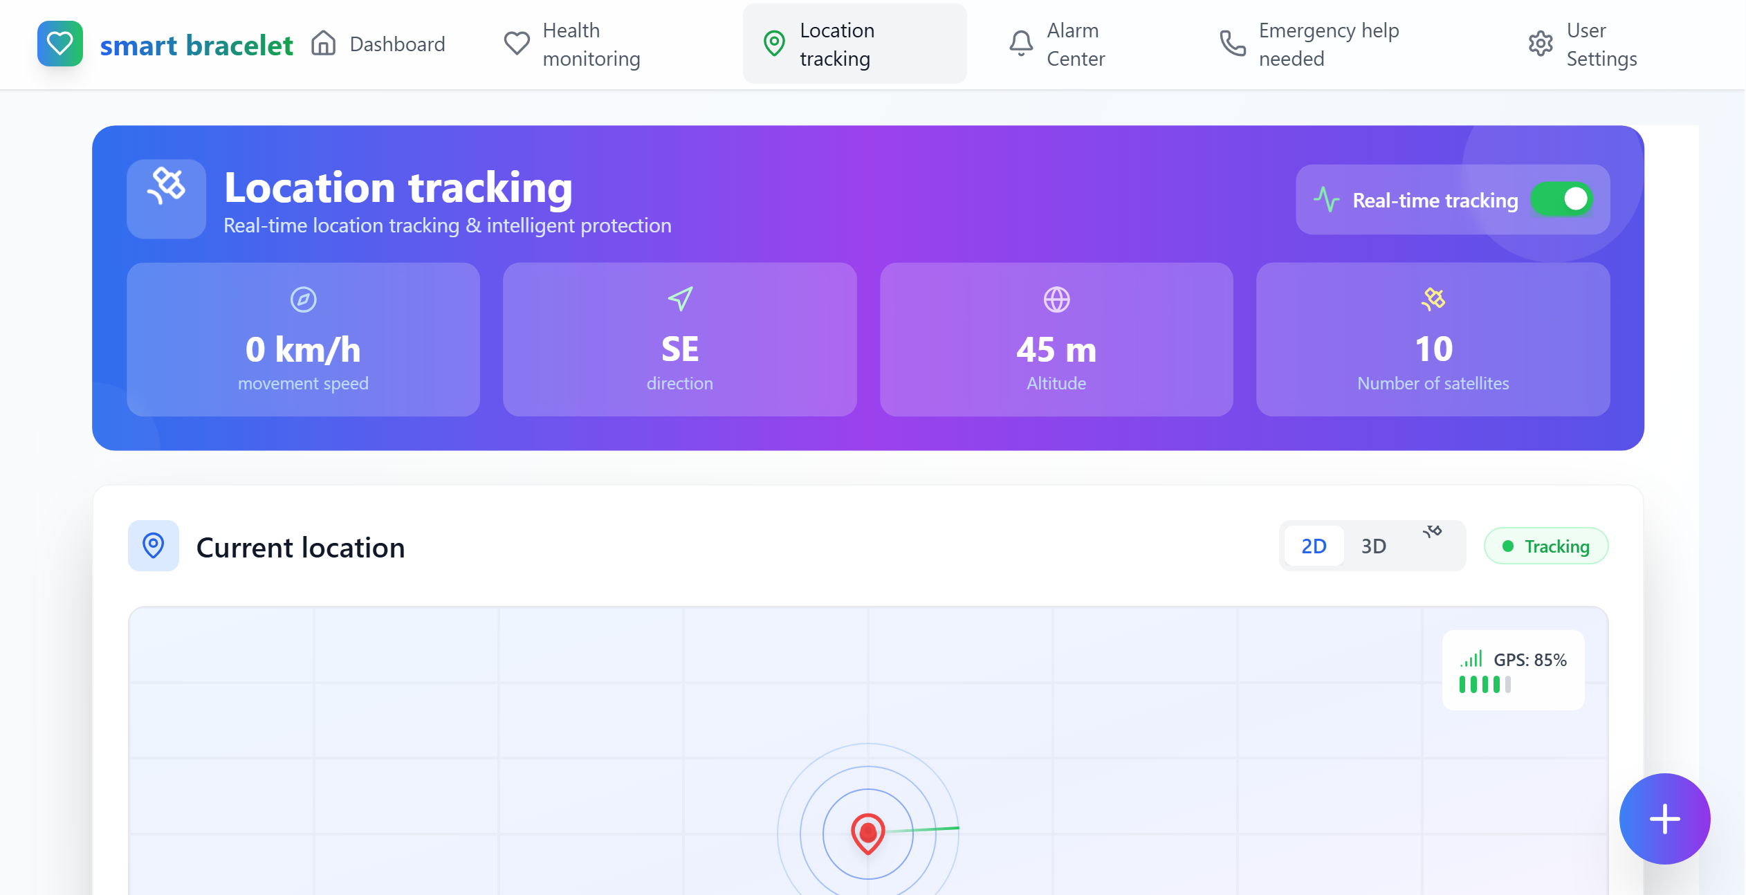Screen dimensions: 1746x895
Task: Click the compass icon above movement speed
Action: click(x=303, y=299)
